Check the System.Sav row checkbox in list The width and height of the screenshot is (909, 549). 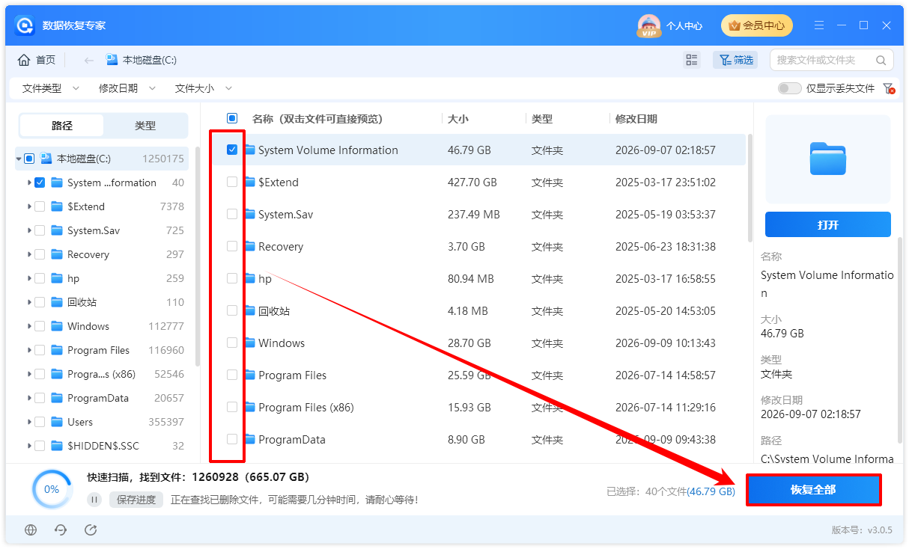tap(232, 214)
